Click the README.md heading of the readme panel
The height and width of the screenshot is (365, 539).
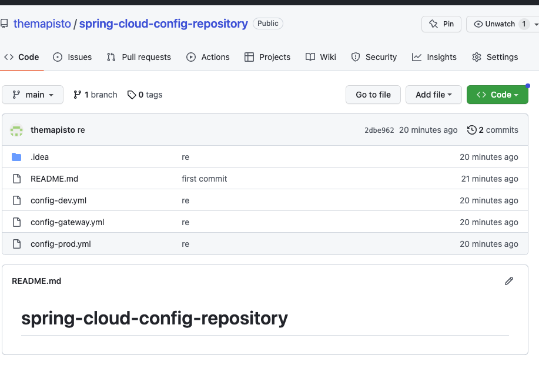coord(36,281)
